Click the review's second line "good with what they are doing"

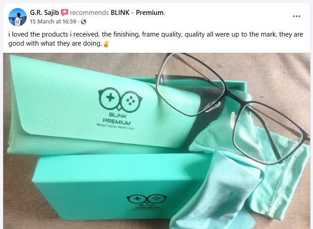click(x=55, y=43)
